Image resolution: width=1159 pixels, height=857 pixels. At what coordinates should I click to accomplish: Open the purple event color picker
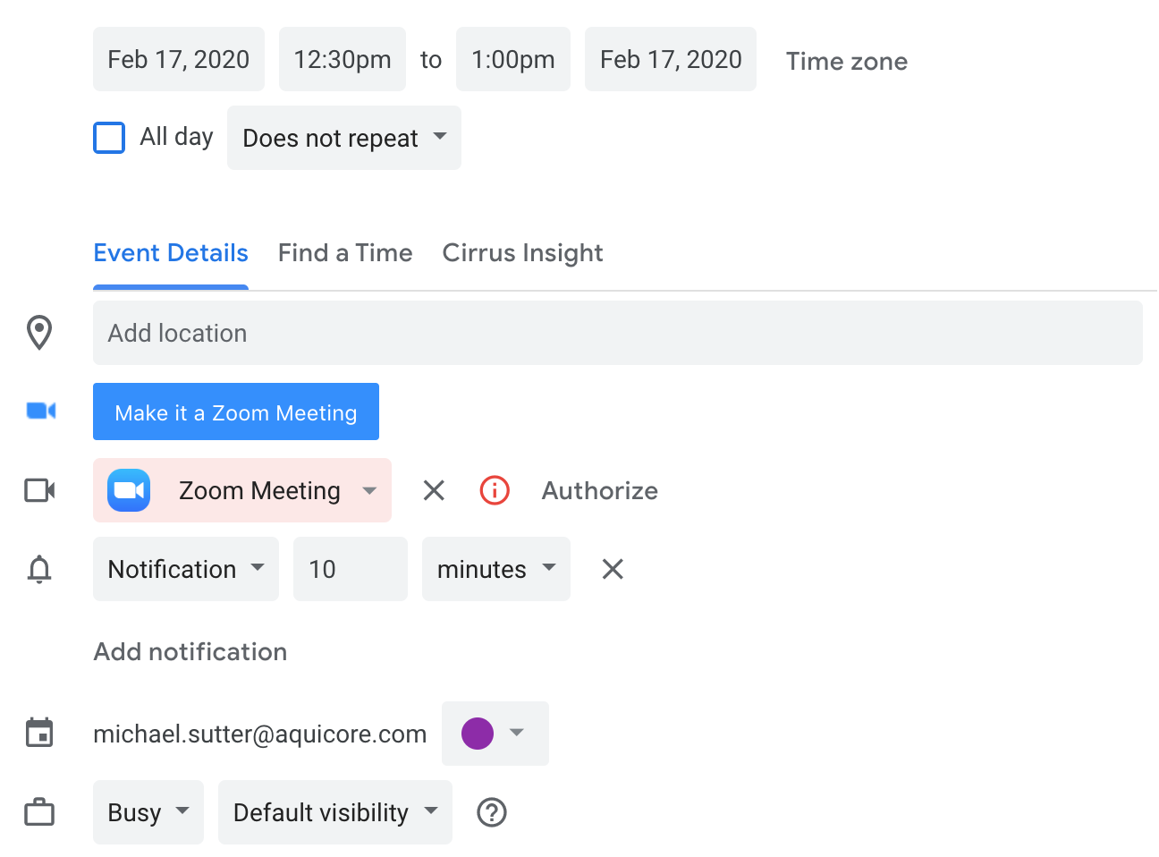(x=495, y=734)
